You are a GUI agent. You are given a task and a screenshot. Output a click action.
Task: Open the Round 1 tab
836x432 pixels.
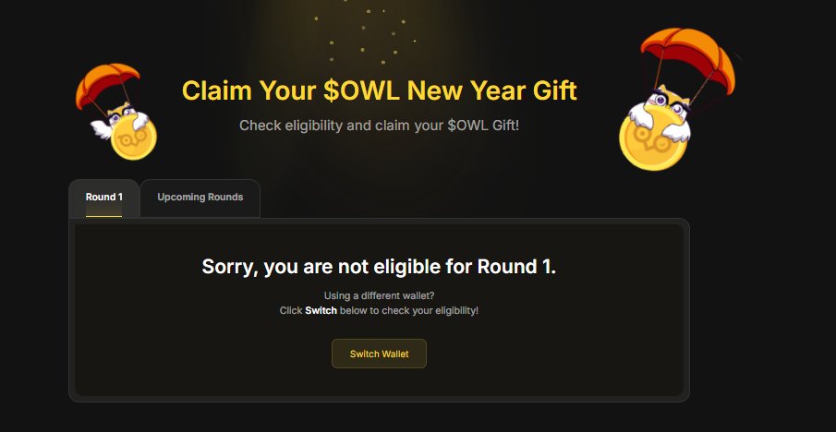(x=103, y=198)
